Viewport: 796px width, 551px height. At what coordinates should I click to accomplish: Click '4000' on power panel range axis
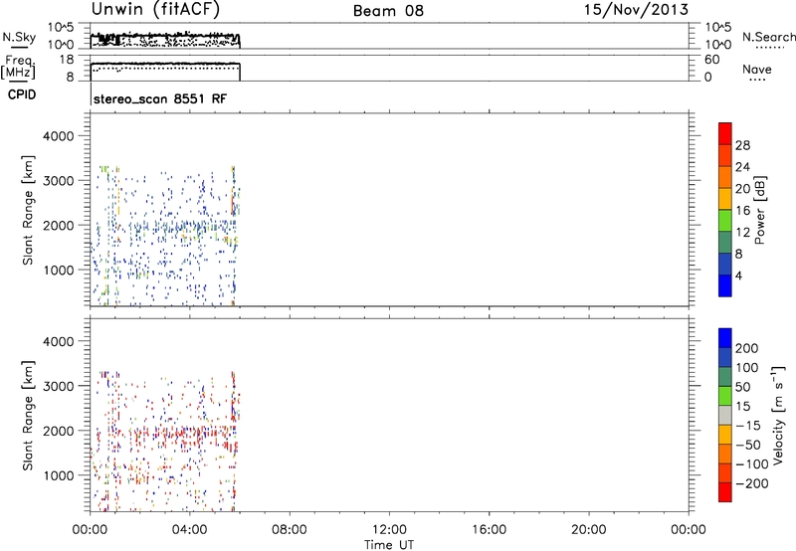point(59,136)
